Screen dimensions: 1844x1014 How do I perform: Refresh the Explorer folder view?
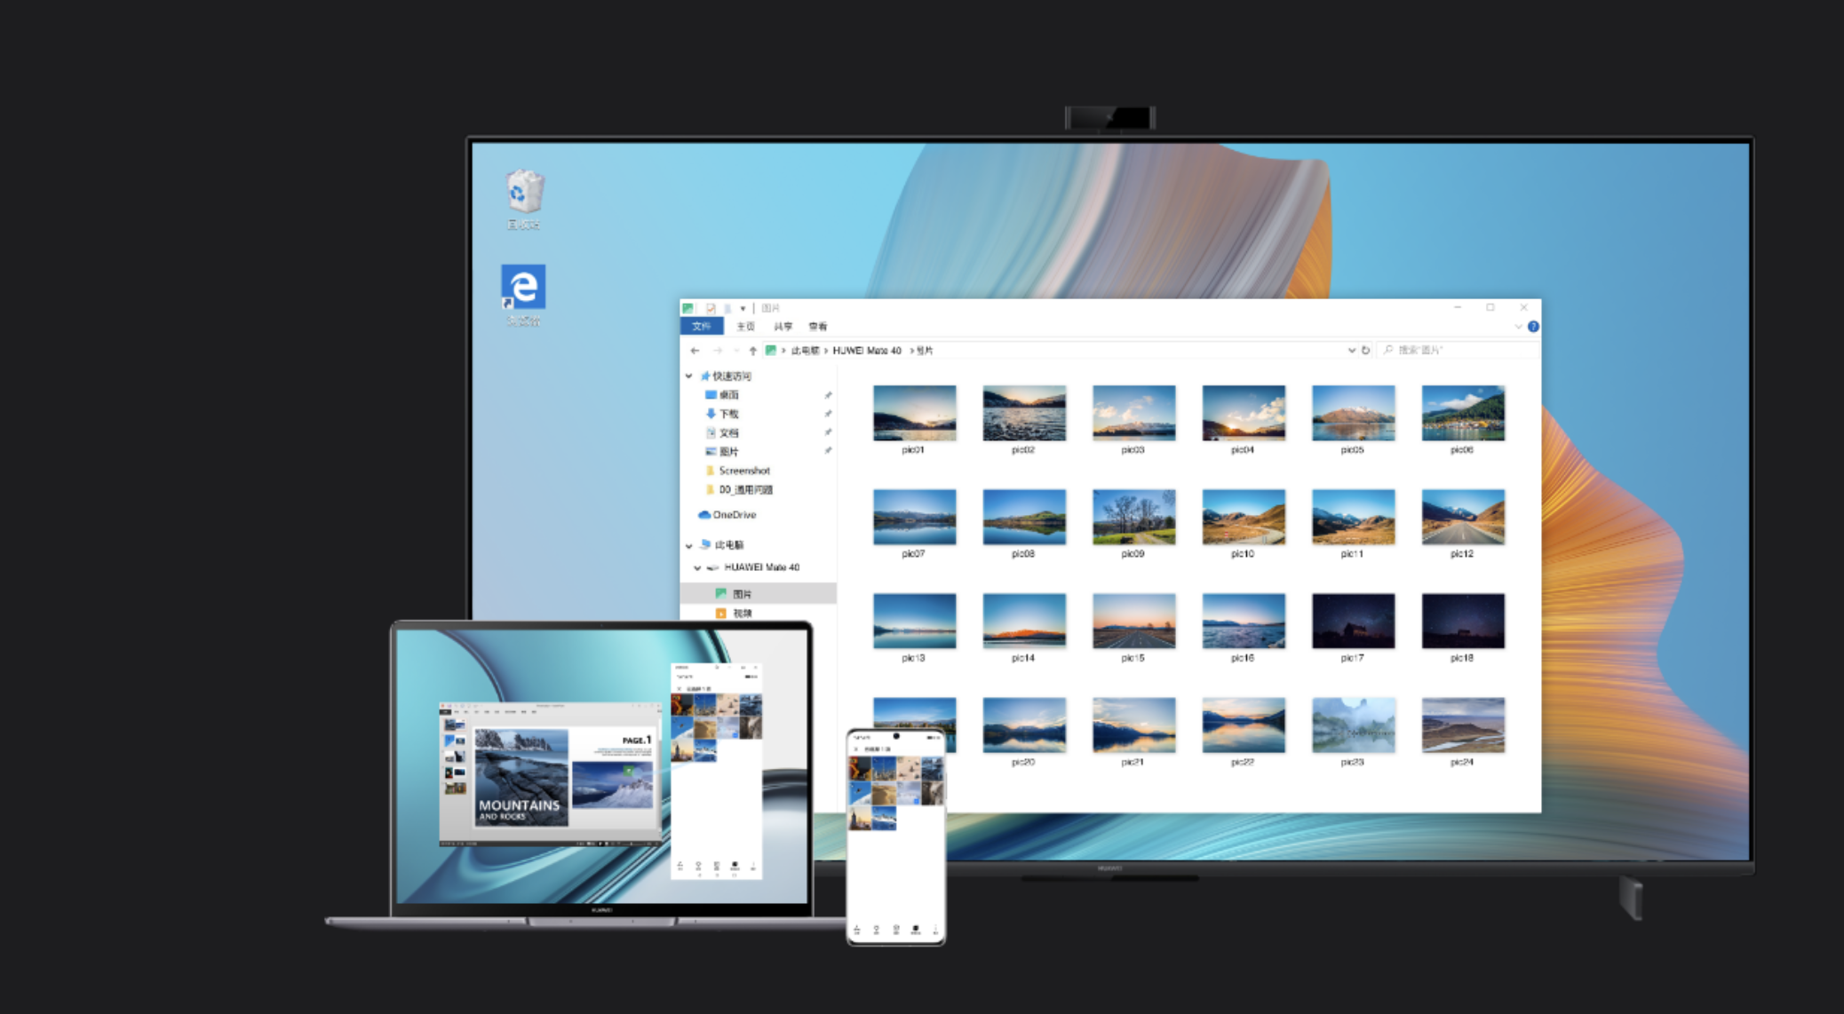pyautogui.click(x=1365, y=350)
